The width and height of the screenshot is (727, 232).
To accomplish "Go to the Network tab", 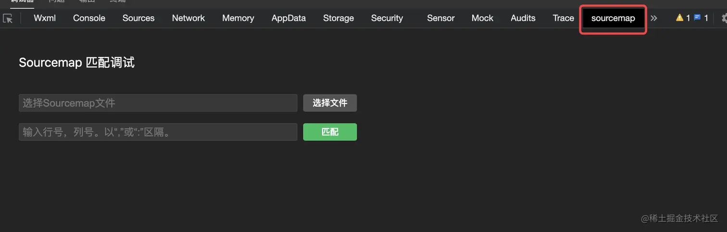I will [188, 18].
